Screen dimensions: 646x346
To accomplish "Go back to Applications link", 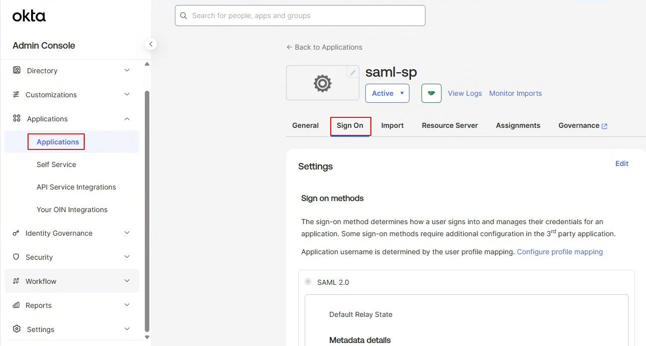I will tap(324, 47).
